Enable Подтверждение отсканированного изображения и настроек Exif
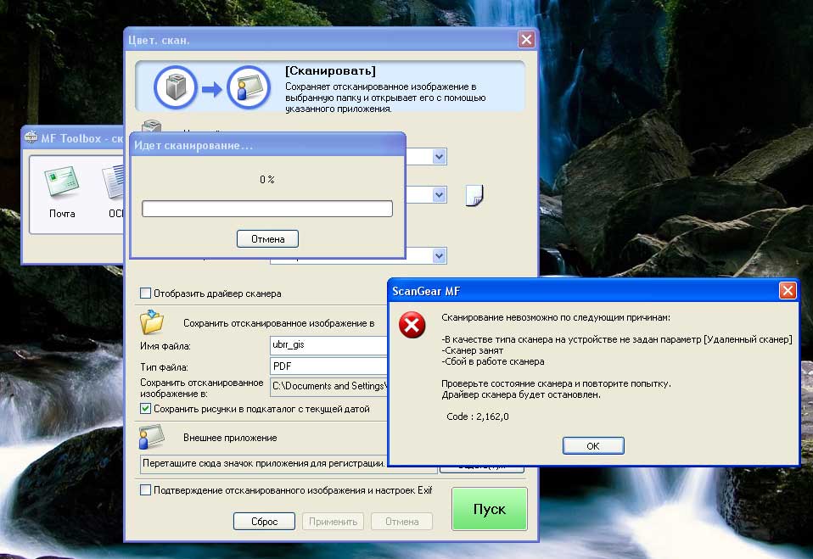The image size is (813, 559). (146, 490)
